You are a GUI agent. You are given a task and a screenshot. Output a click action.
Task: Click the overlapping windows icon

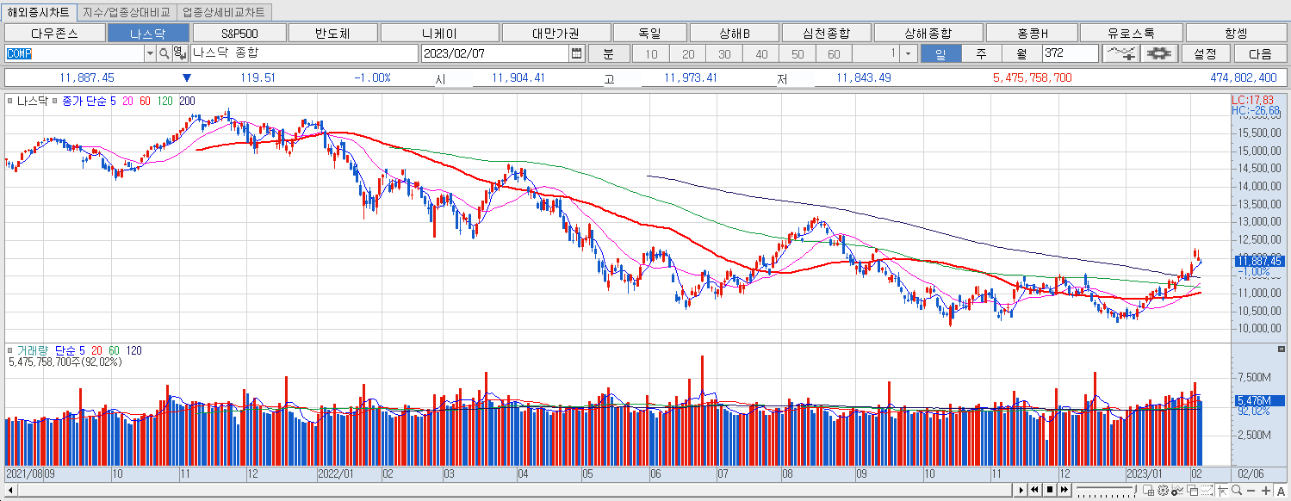(1192, 491)
